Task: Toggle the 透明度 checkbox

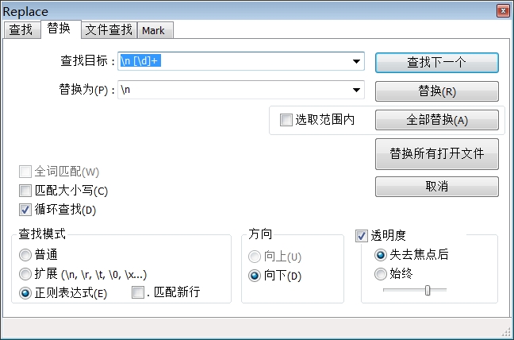Action: (x=362, y=236)
